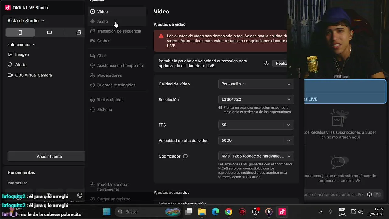Go to Grabar settings

(x=117, y=41)
